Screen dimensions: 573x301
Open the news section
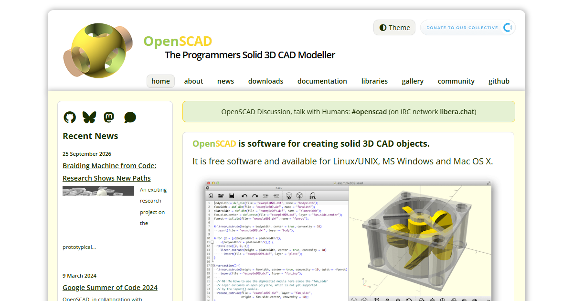click(x=225, y=81)
